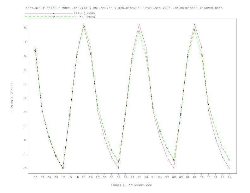Click x-axis tick label 06
The height and width of the screenshot is (193, 250).
click(x=49, y=177)
